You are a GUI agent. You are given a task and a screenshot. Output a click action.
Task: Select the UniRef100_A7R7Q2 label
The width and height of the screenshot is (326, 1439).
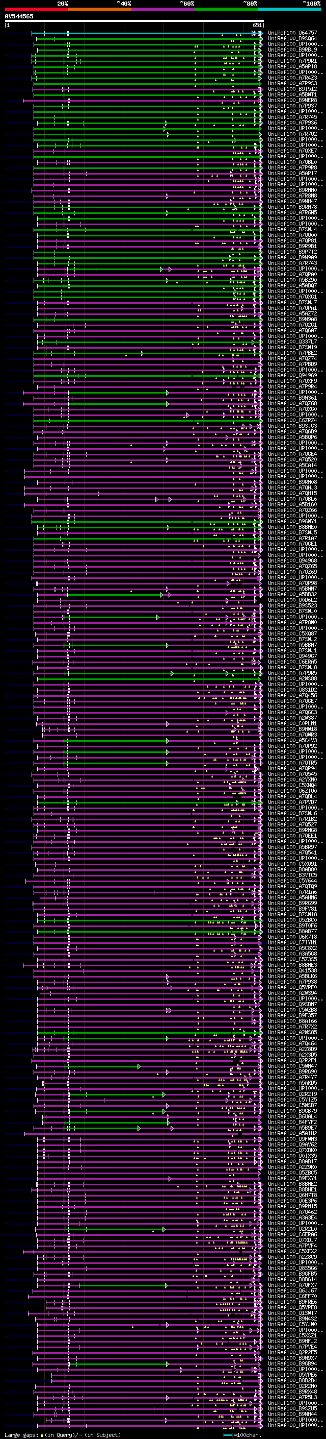tap(292, 134)
